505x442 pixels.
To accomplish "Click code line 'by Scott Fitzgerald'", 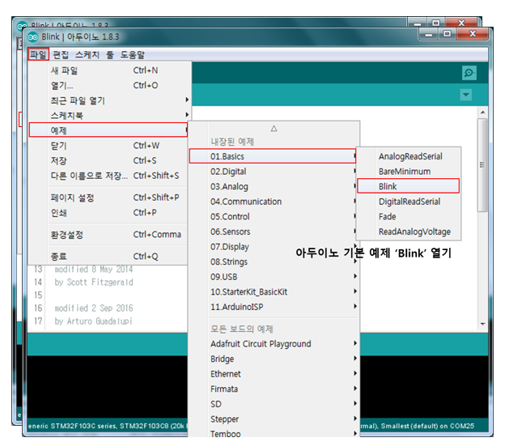I will pos(94,283).
